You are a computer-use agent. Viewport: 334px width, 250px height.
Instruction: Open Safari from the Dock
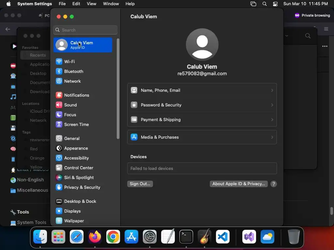[x=77, y=237]
